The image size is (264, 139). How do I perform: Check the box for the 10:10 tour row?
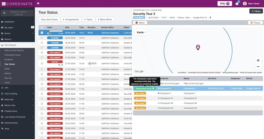[x=42, y=38]
